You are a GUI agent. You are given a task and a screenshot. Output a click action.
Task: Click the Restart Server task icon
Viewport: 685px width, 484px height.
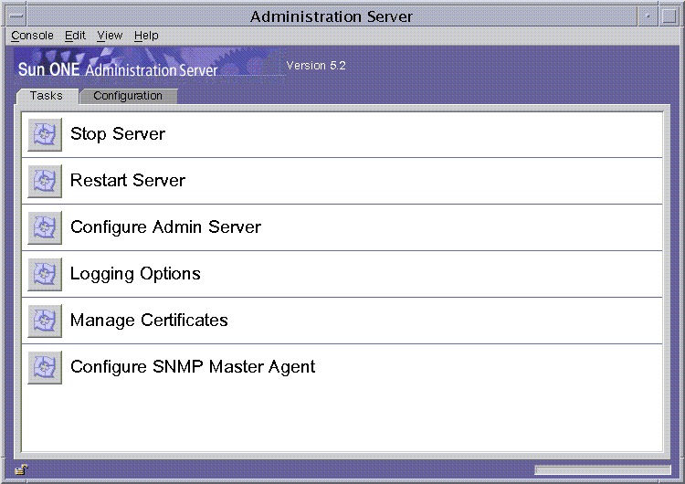tap(45, 181)
